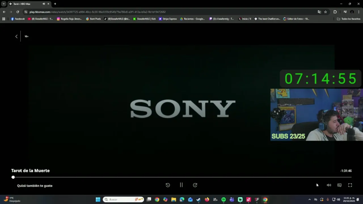Launch Microsoft Edge from the taskbar
The width and height of the screenshot is (363, 204).
pyautogui.click(x=182, y=199)
